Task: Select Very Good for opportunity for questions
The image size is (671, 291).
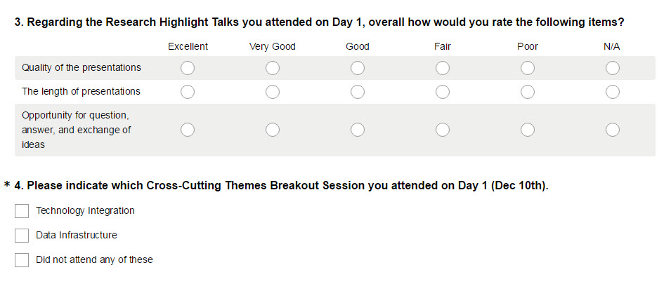Action: 273,130
